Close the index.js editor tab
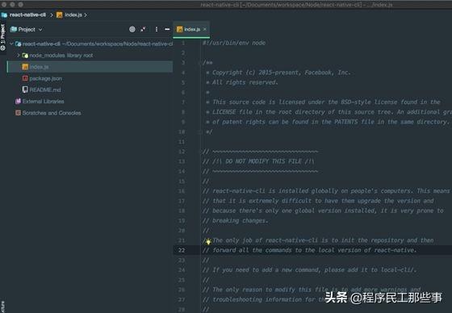This screenshot has height=313, width=452. pyautogui.click(x=205, y=29)
